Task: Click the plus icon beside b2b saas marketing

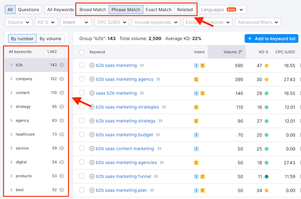Action: click(92, 65)
